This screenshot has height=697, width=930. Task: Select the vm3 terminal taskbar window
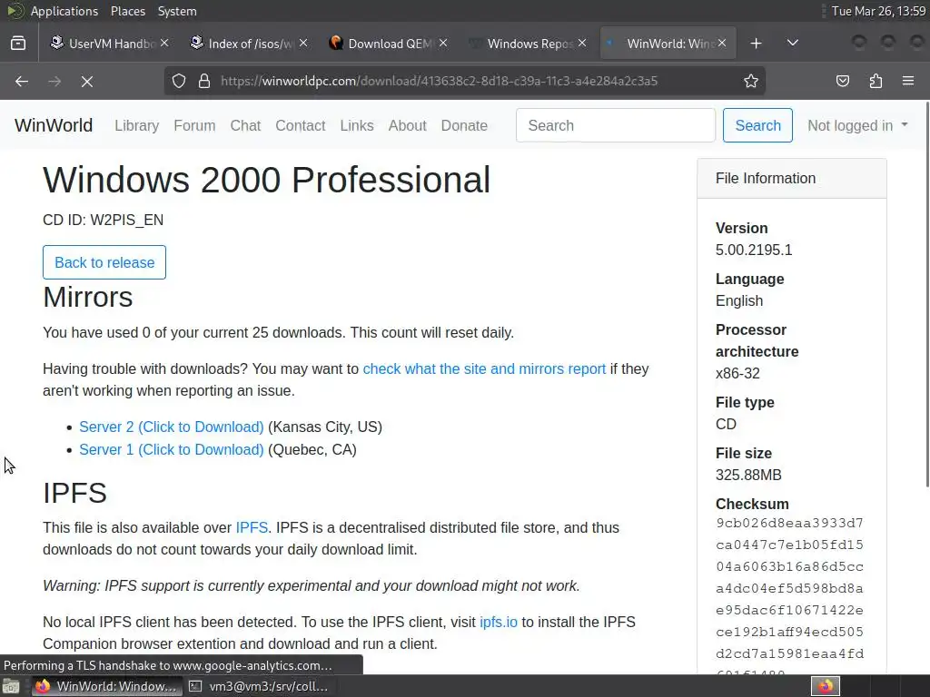(259, 686)
